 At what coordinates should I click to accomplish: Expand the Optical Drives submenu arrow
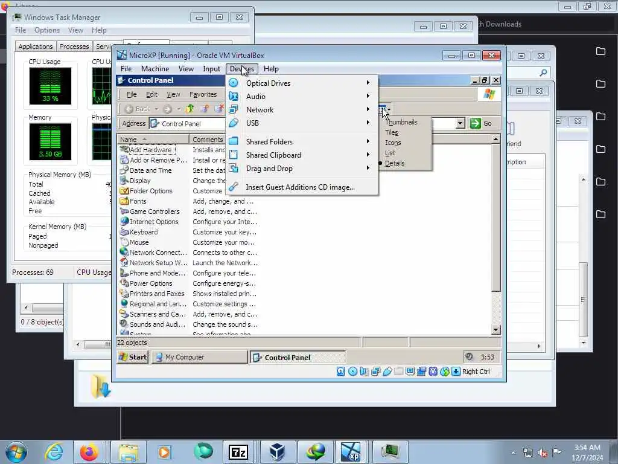pyautogui.click(x=368, y=83)
